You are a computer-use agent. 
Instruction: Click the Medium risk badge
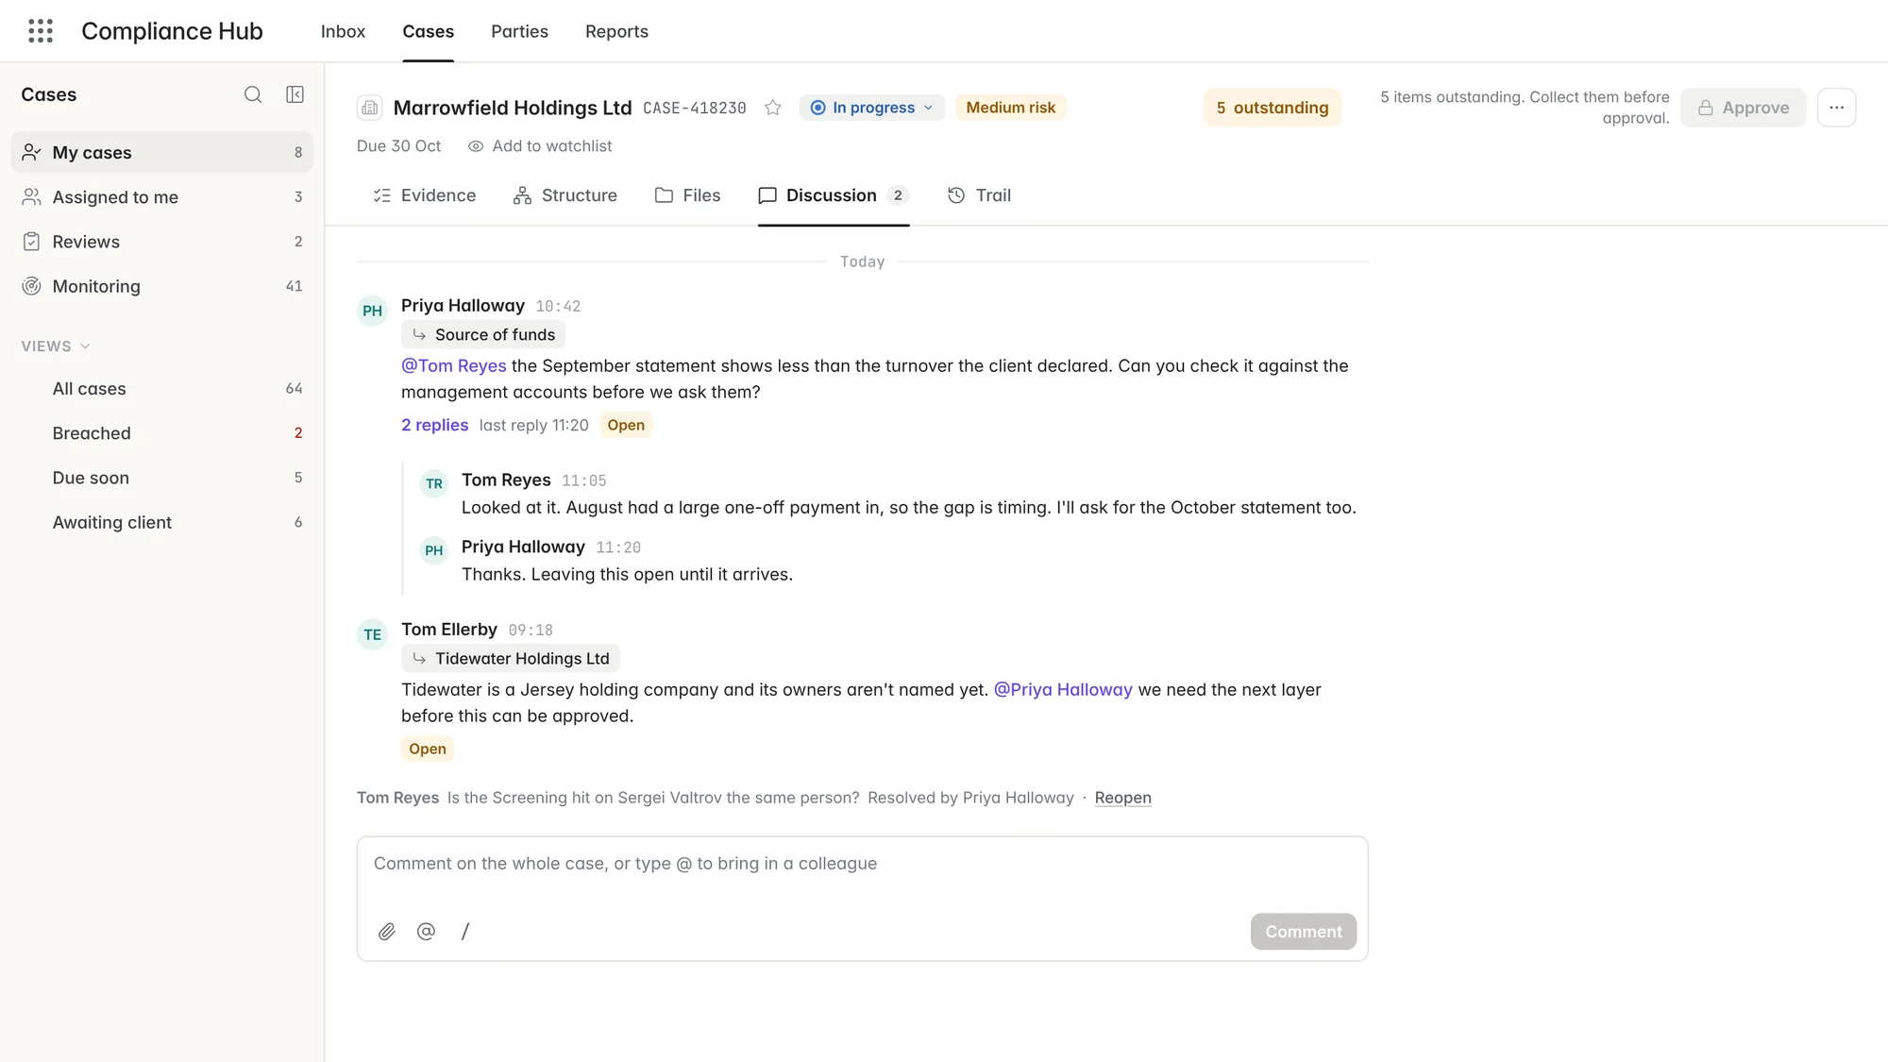point(1010,108)
